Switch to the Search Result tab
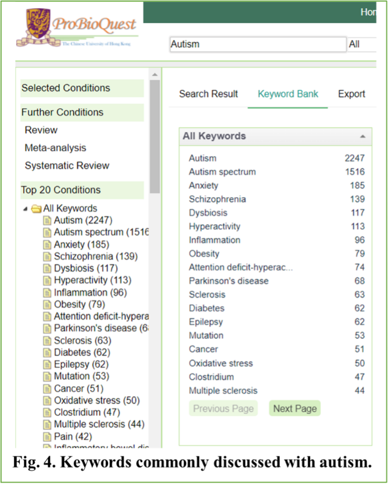Viewport: 390px width, 485px height. pos(209,94)
